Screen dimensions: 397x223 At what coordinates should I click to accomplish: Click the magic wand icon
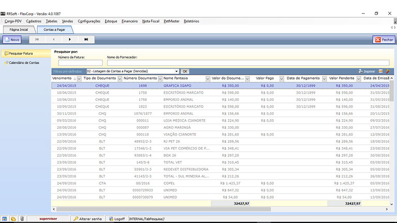(388, 71)
